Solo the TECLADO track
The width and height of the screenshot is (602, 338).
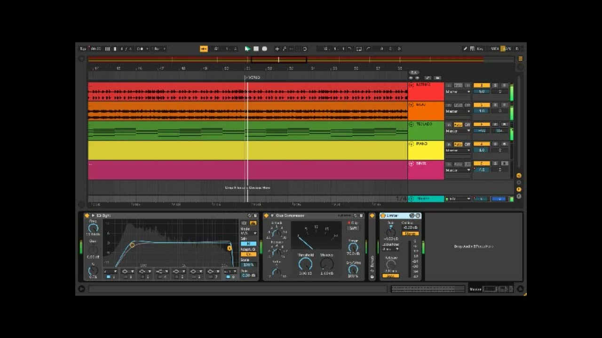pos(495,125)
